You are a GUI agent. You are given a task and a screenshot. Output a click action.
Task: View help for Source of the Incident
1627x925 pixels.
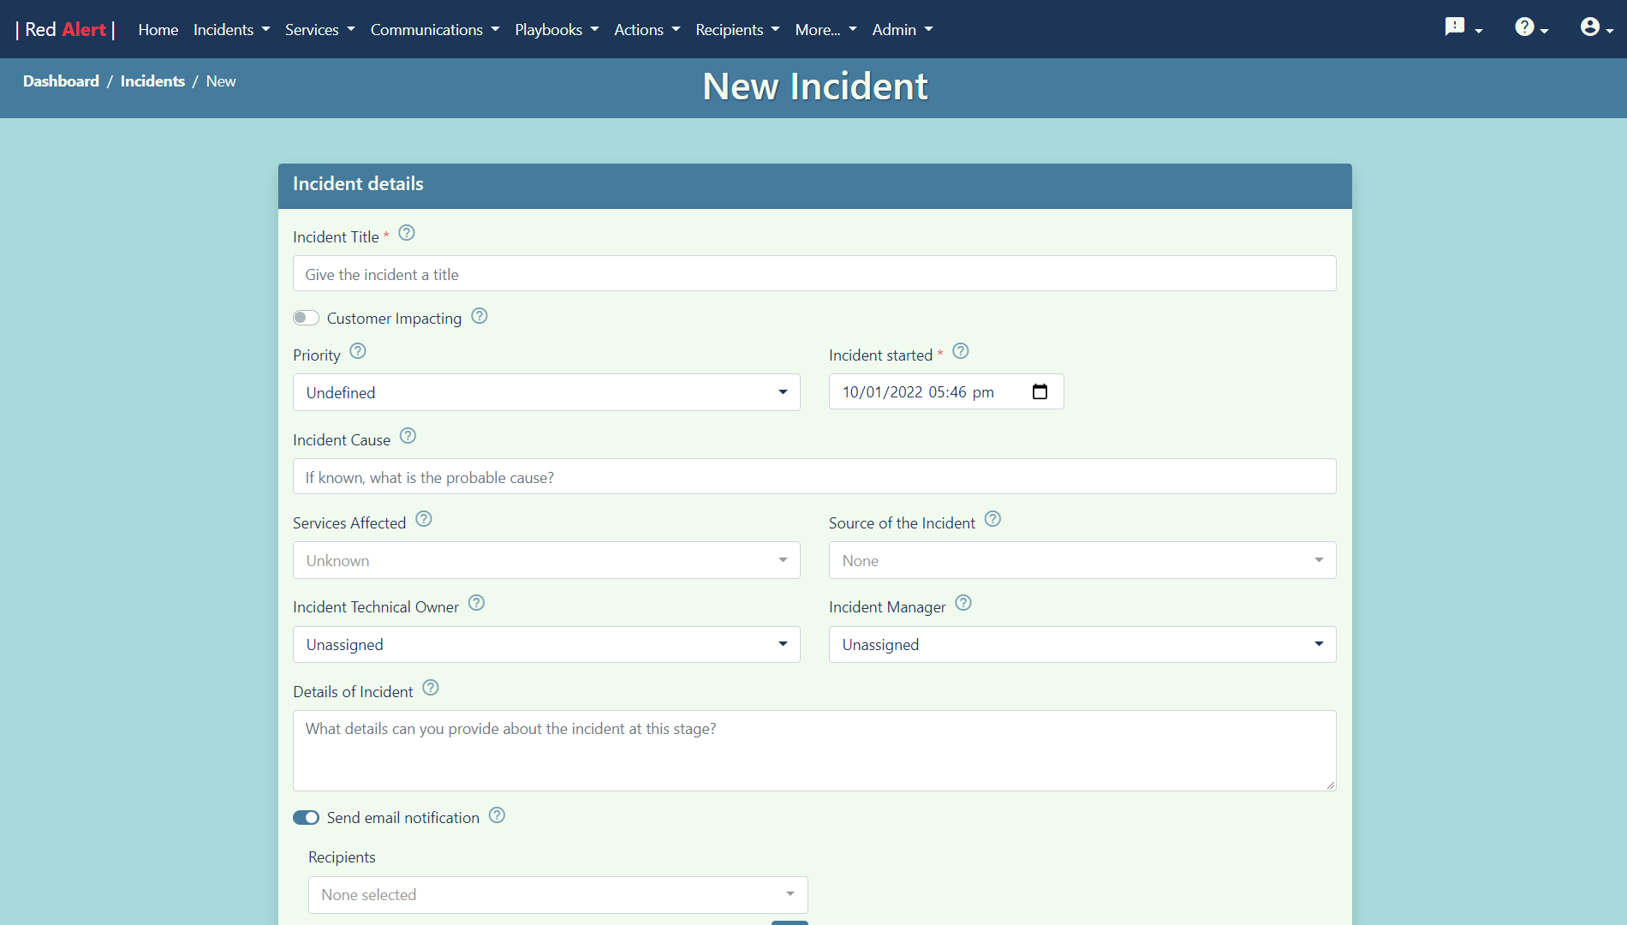click(992, 518)
